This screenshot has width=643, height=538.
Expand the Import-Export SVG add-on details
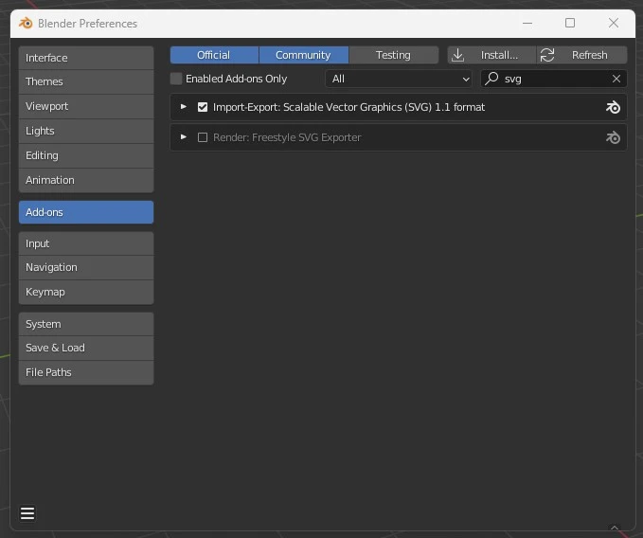(x=184, y=107)
